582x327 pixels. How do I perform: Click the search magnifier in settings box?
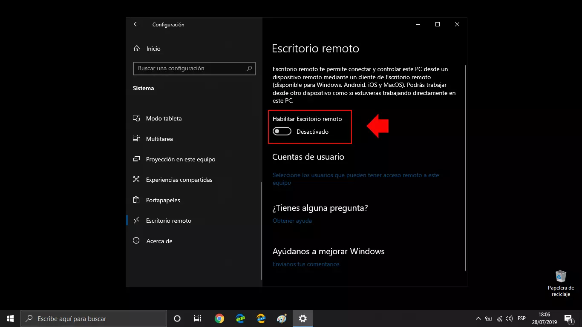point(250,69)
